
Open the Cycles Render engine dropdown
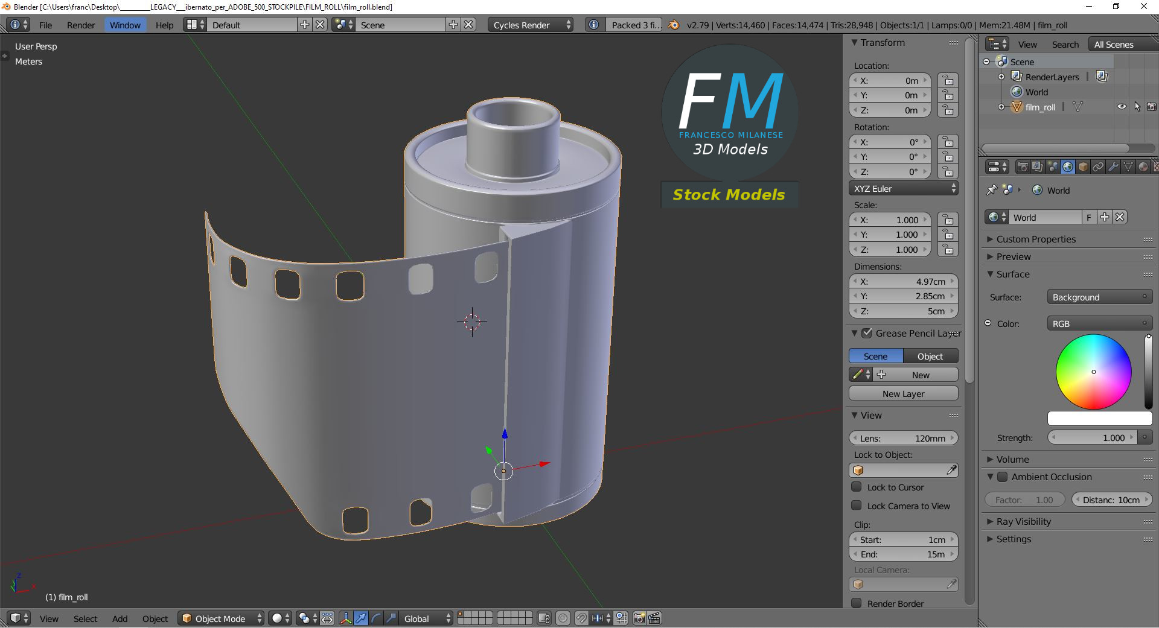point(531,25)
